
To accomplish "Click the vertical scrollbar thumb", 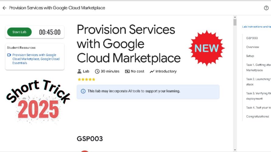I will (x=235, y=22).
